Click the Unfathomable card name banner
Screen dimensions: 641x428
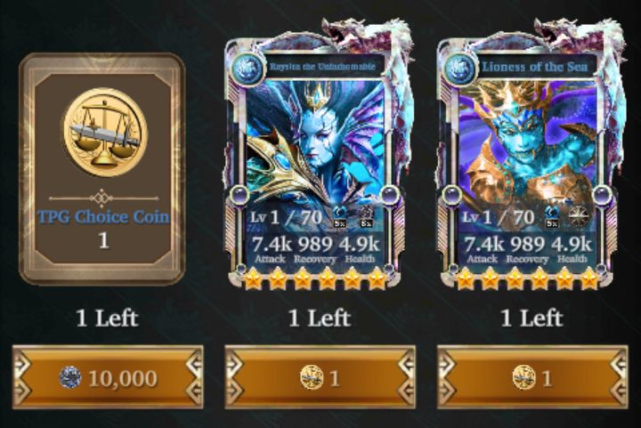point(322,67)
